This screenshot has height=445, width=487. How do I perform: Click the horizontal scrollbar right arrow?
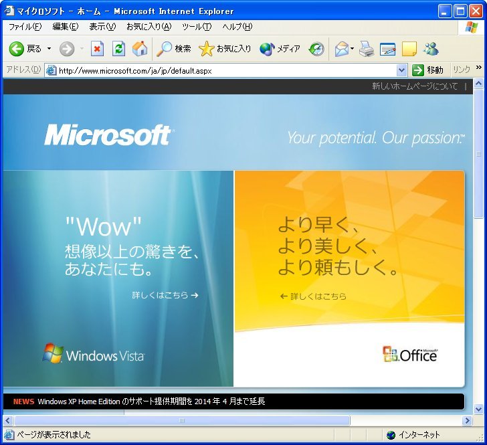tap(466, 421)
